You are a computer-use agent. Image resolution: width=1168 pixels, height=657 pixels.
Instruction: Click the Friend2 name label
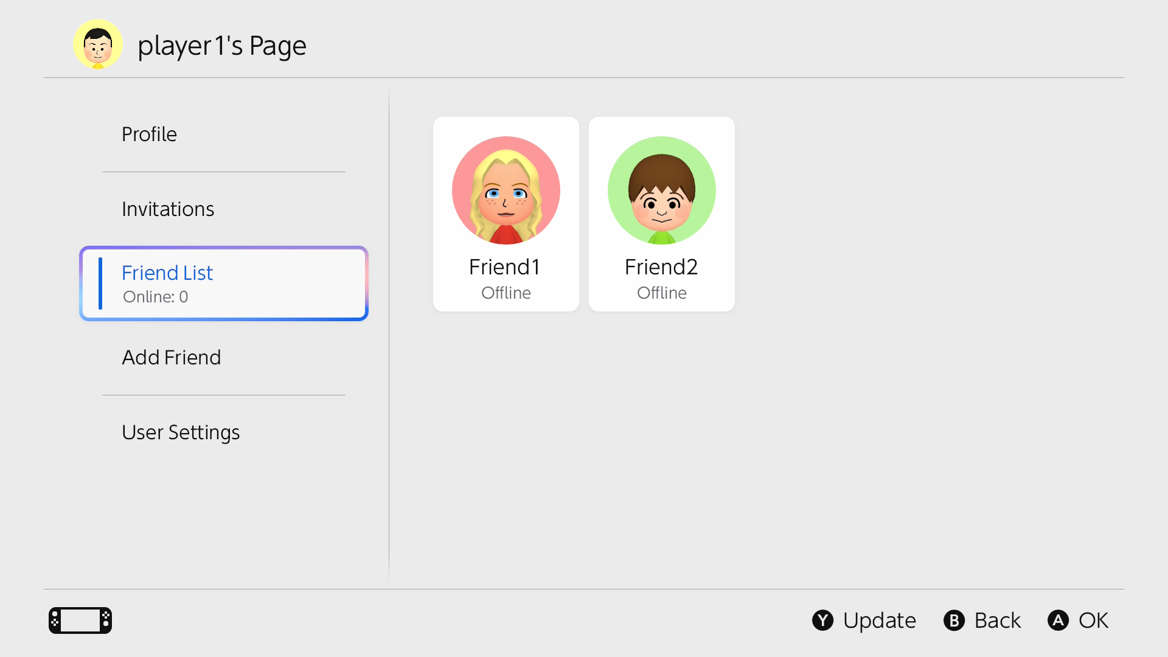click(661, 267)
